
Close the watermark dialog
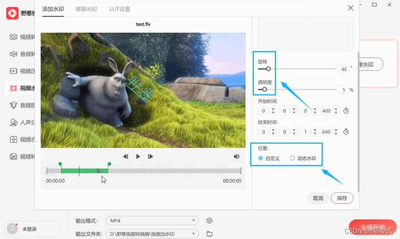click(350, 8)
